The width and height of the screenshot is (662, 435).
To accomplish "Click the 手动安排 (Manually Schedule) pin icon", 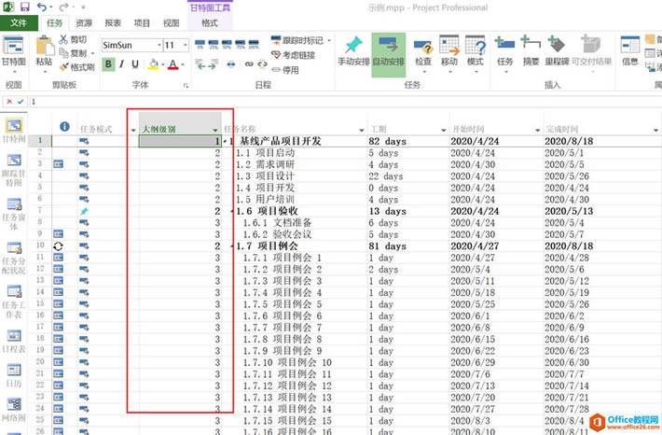I will pos(352,48).
